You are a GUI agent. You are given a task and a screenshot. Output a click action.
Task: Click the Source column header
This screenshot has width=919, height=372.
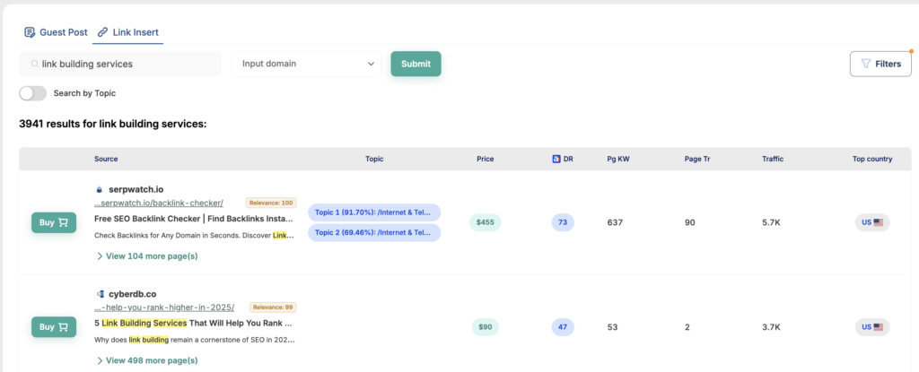[106, 159]
